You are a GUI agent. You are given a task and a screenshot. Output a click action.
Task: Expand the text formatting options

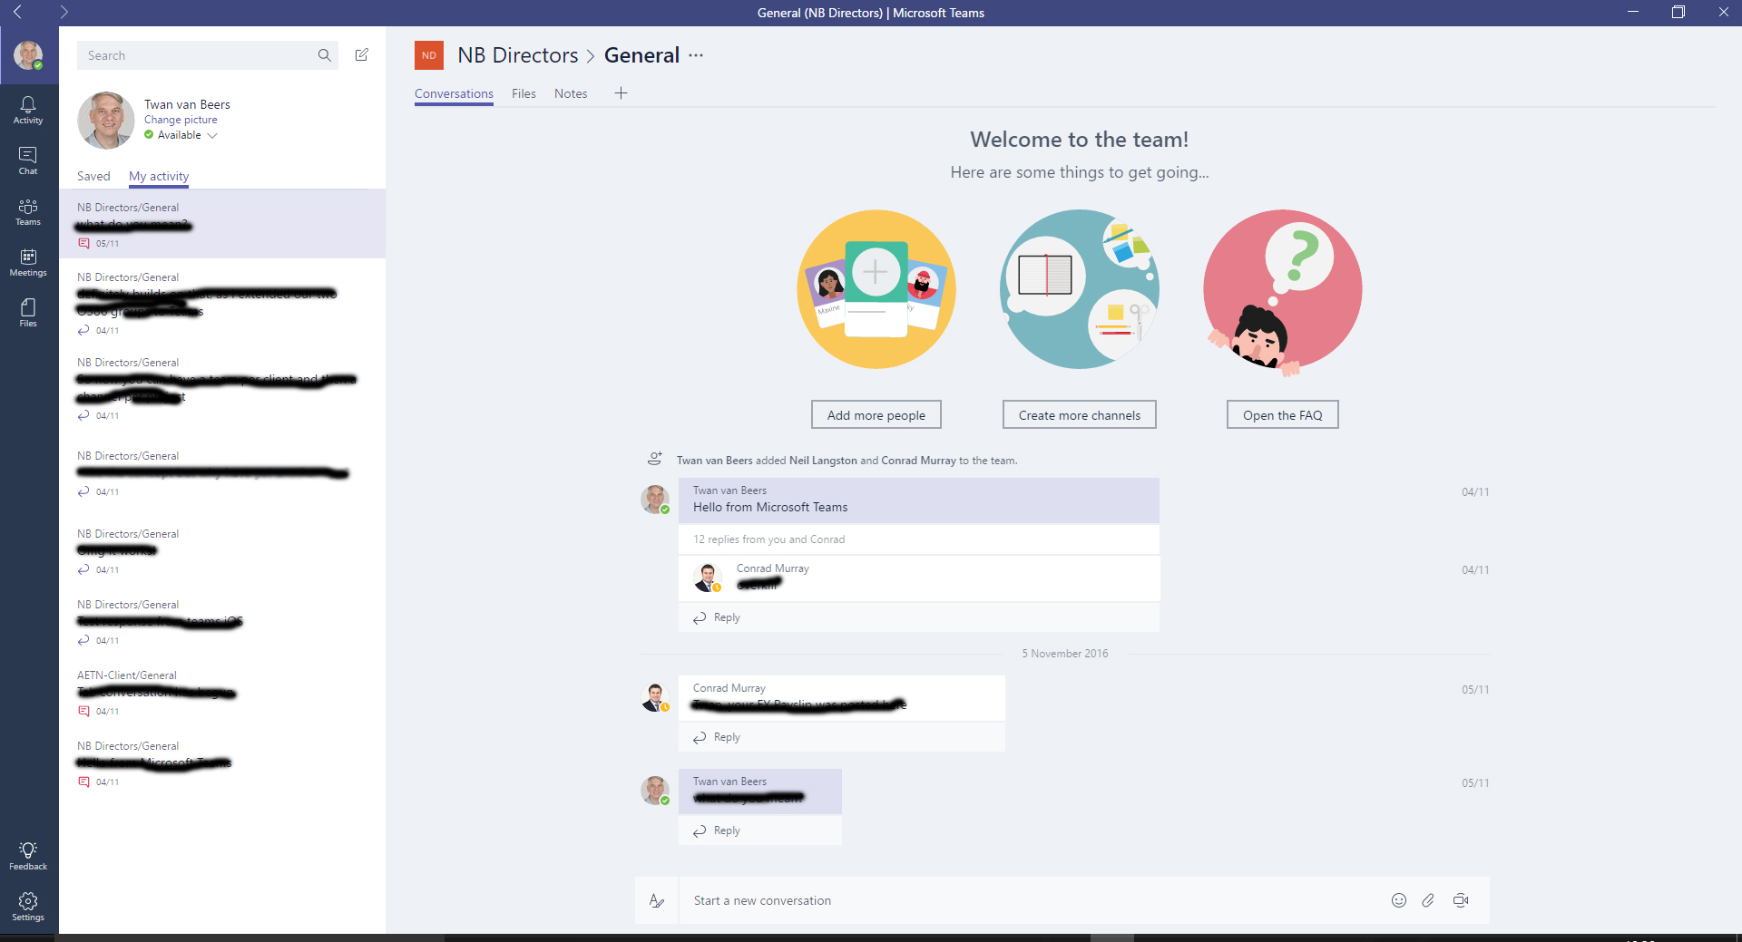(x=657, y=900)
